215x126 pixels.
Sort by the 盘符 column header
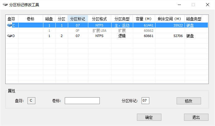[12, 19]
